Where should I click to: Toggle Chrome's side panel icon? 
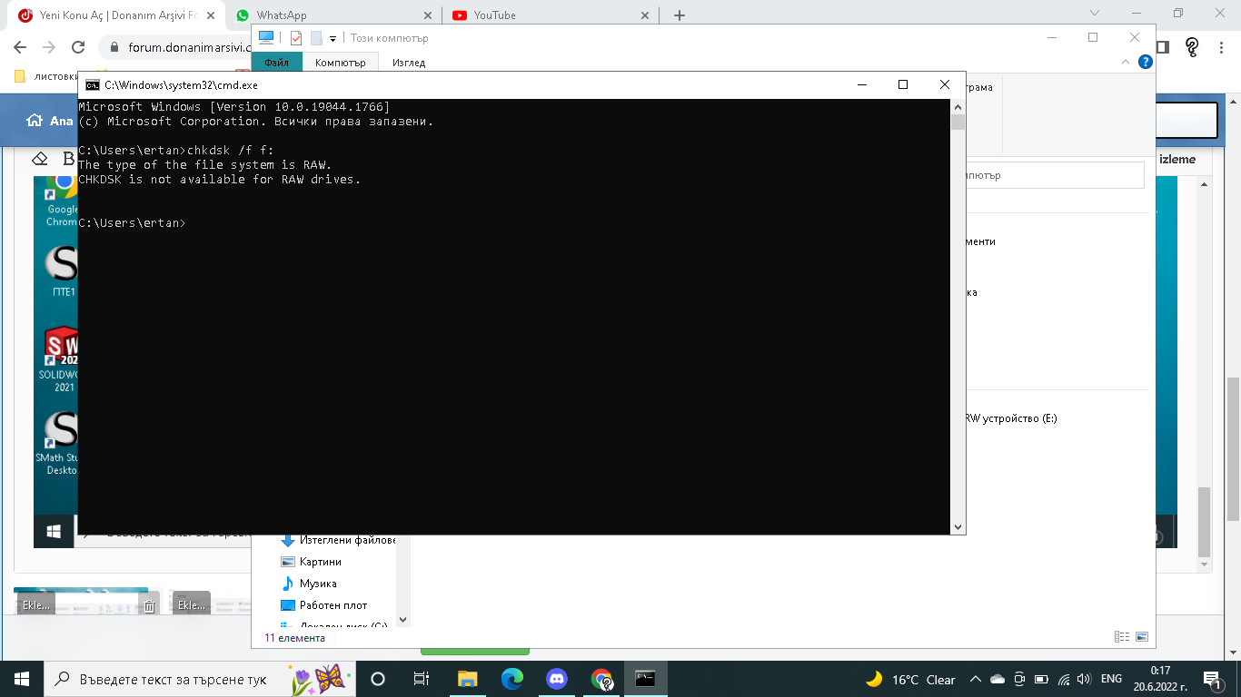(x=1162, y=47)
